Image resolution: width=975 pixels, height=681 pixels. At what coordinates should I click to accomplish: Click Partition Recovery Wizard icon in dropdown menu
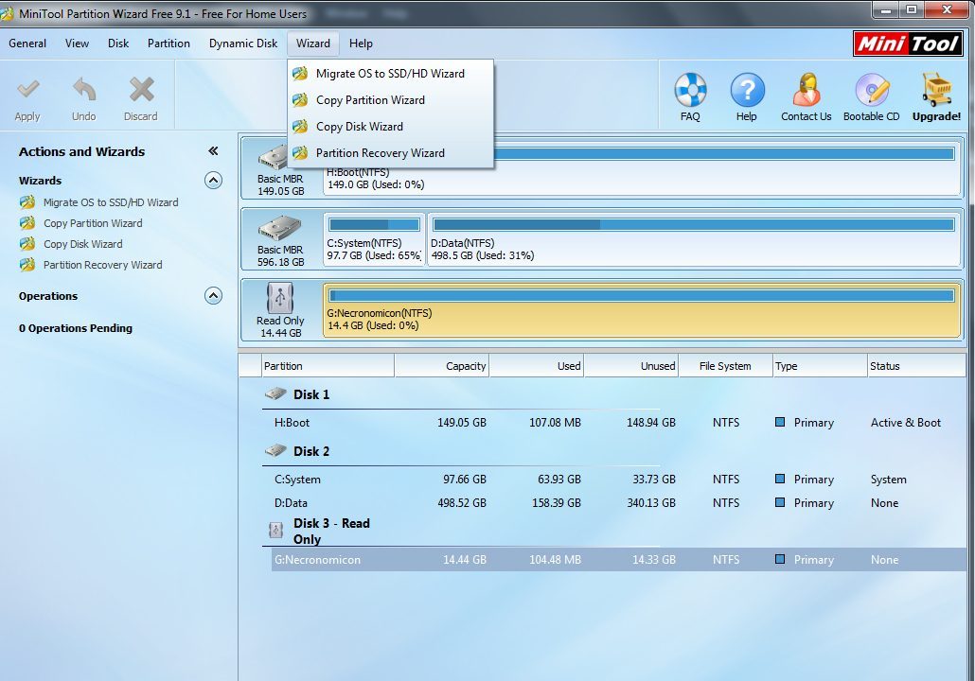[x=300, y=153]
